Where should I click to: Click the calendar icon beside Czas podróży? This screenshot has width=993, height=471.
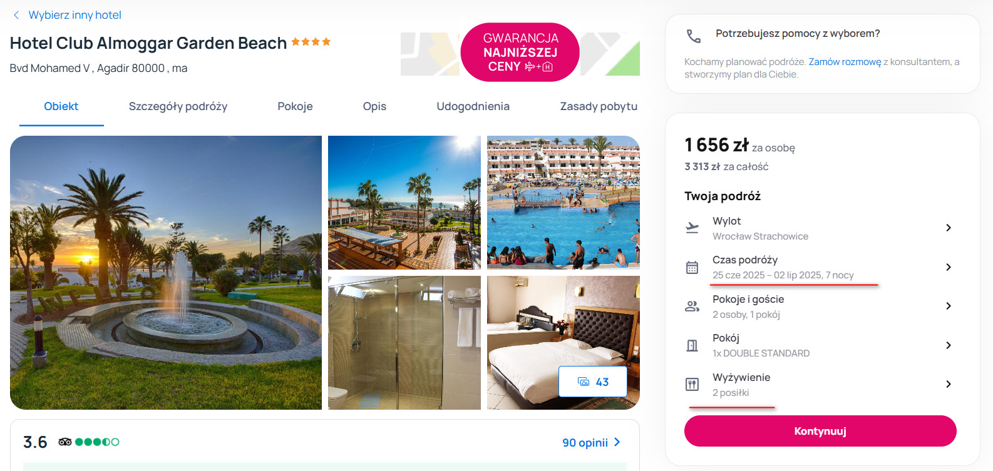coord(692,267)
